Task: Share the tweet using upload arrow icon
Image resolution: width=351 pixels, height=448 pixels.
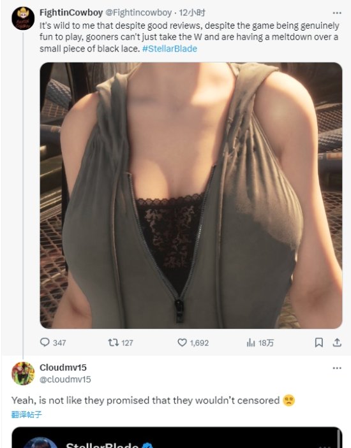Action: pyautogui.click(x=337, y=342)
